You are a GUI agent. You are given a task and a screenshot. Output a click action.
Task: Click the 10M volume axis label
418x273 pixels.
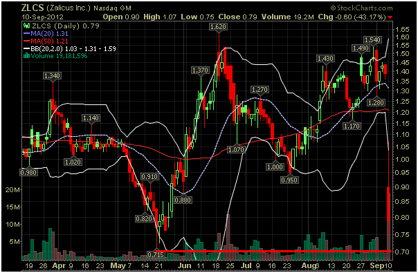12,224
